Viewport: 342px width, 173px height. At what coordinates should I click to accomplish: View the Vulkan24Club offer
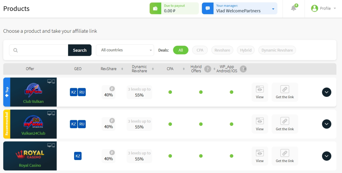[260, 124]
